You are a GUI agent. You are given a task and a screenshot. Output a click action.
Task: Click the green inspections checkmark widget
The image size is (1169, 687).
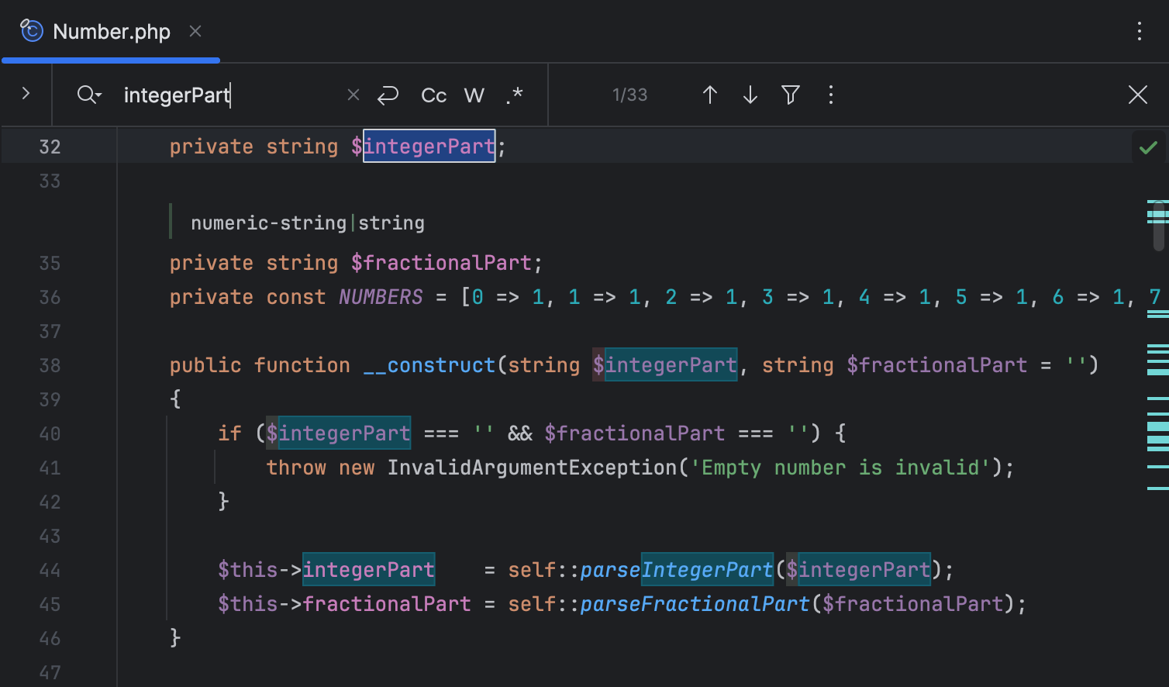click(x=1148, y=147)
